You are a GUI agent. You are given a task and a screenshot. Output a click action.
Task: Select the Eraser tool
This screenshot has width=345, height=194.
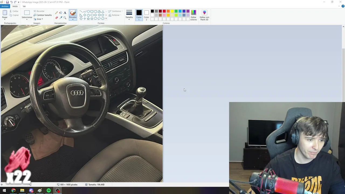[56, 18]
